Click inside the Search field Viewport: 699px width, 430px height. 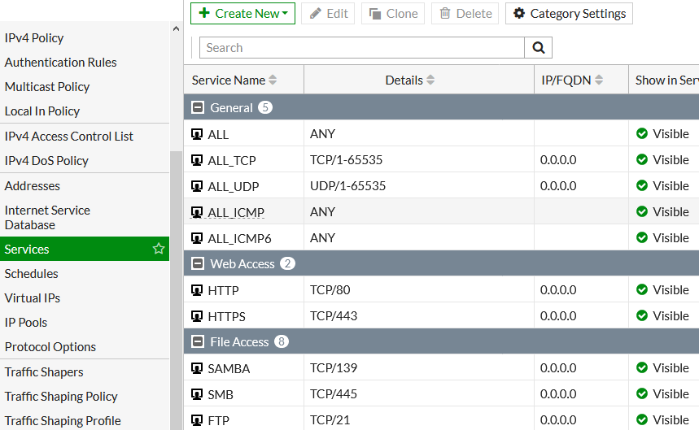coord(361,48)
